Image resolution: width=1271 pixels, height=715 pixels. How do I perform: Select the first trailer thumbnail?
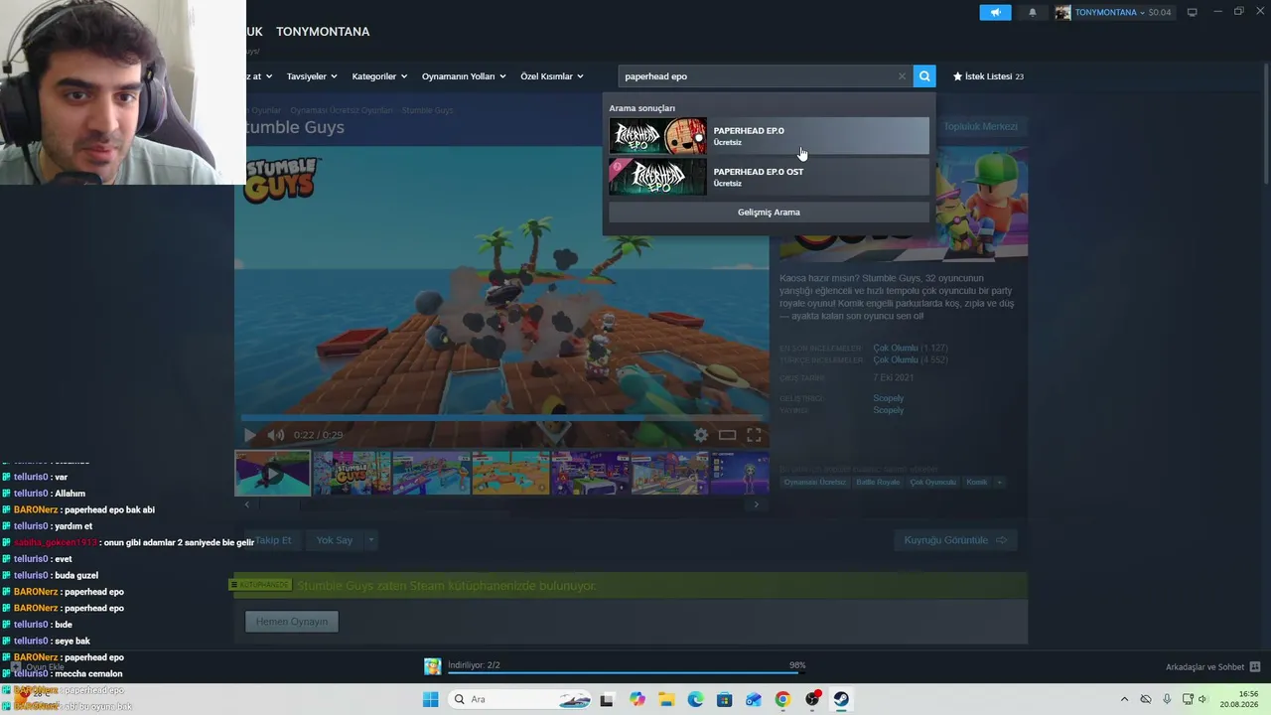click(x=272, y=474)
